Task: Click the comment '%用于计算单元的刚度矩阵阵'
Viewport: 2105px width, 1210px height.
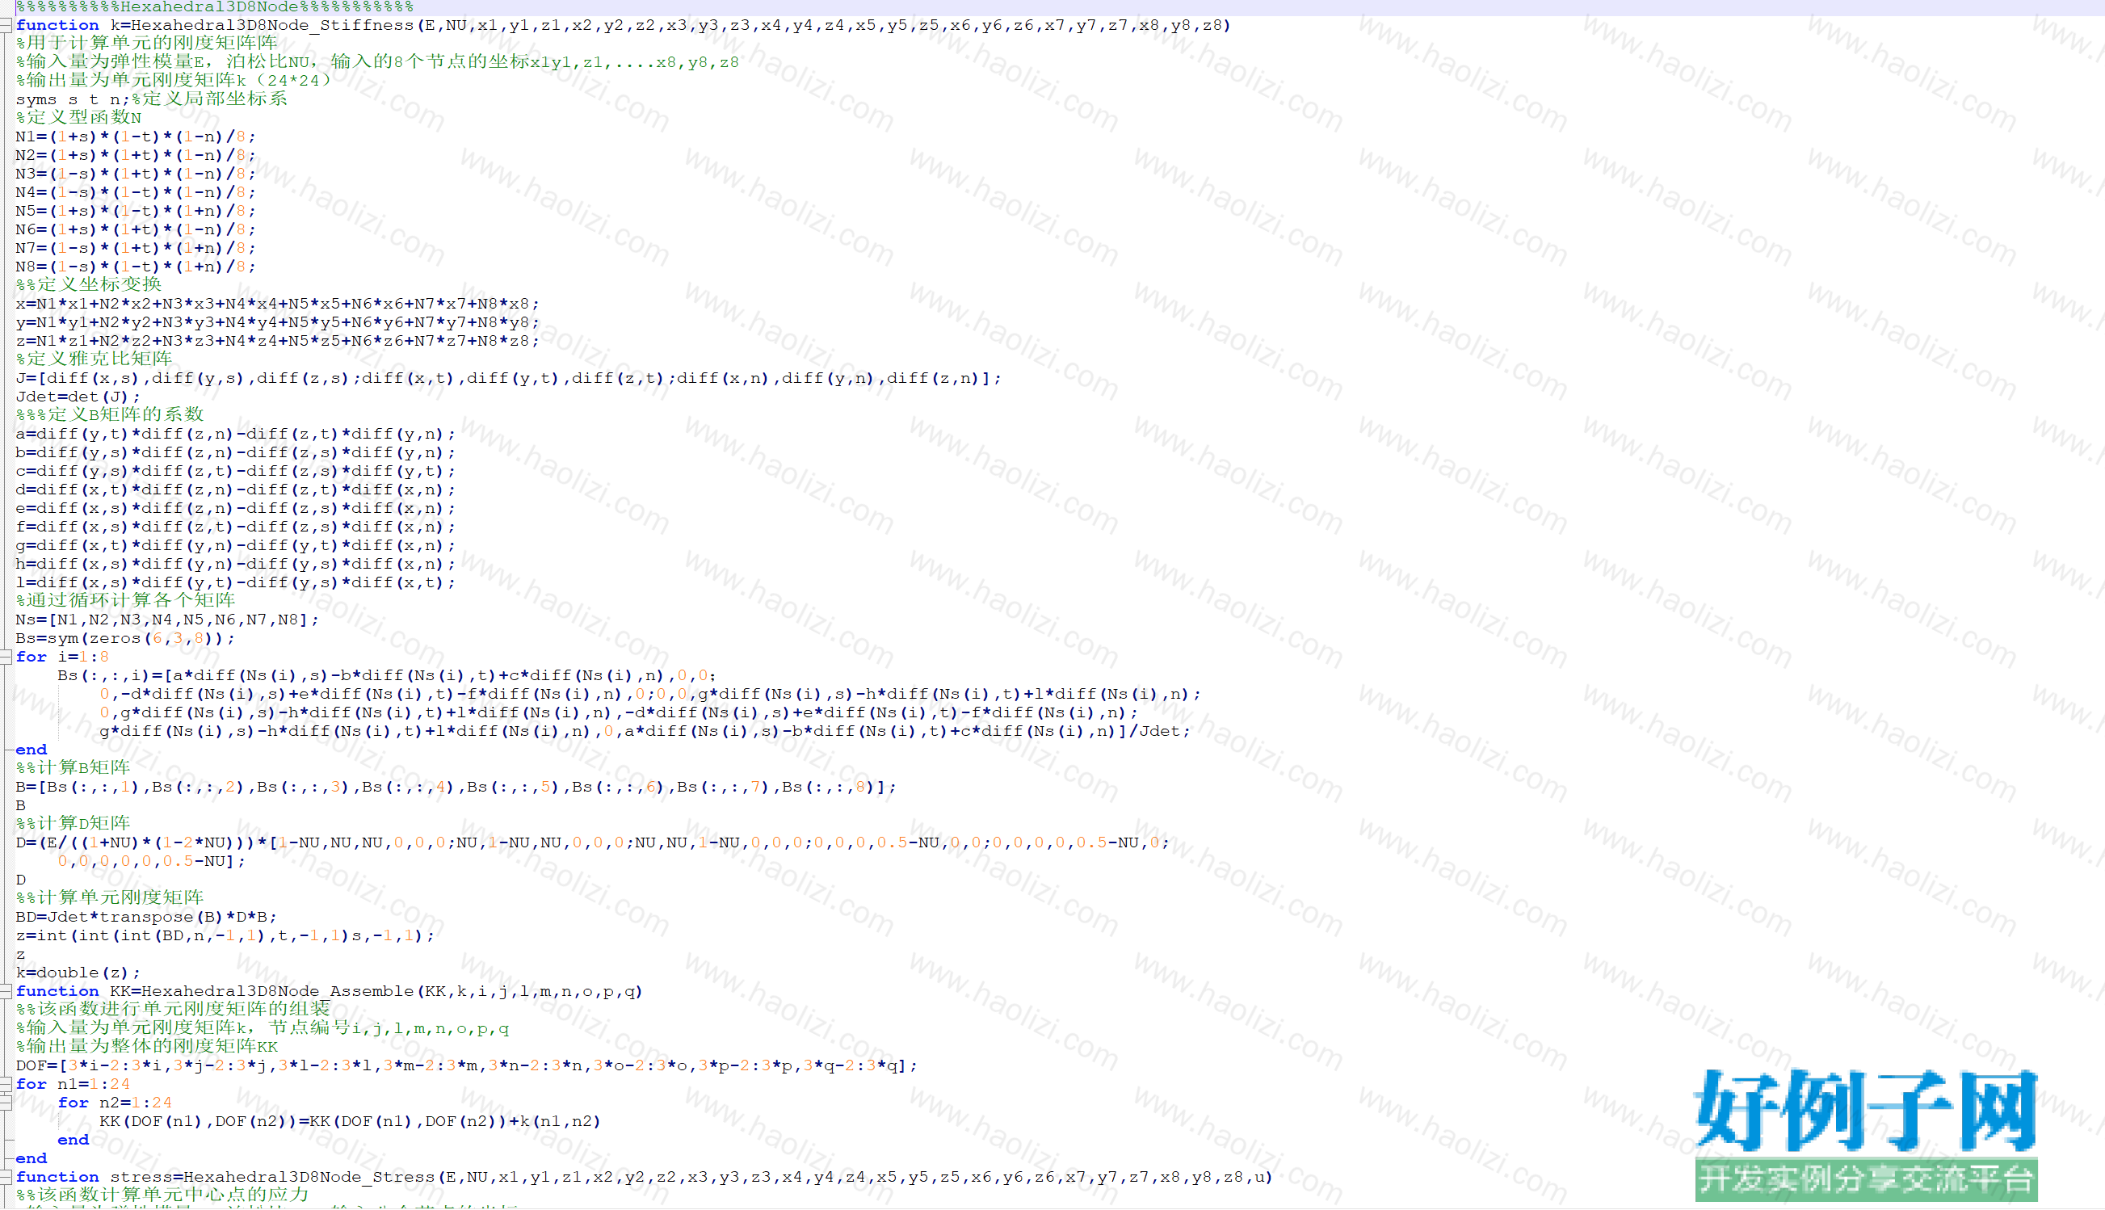Action: 146,44
